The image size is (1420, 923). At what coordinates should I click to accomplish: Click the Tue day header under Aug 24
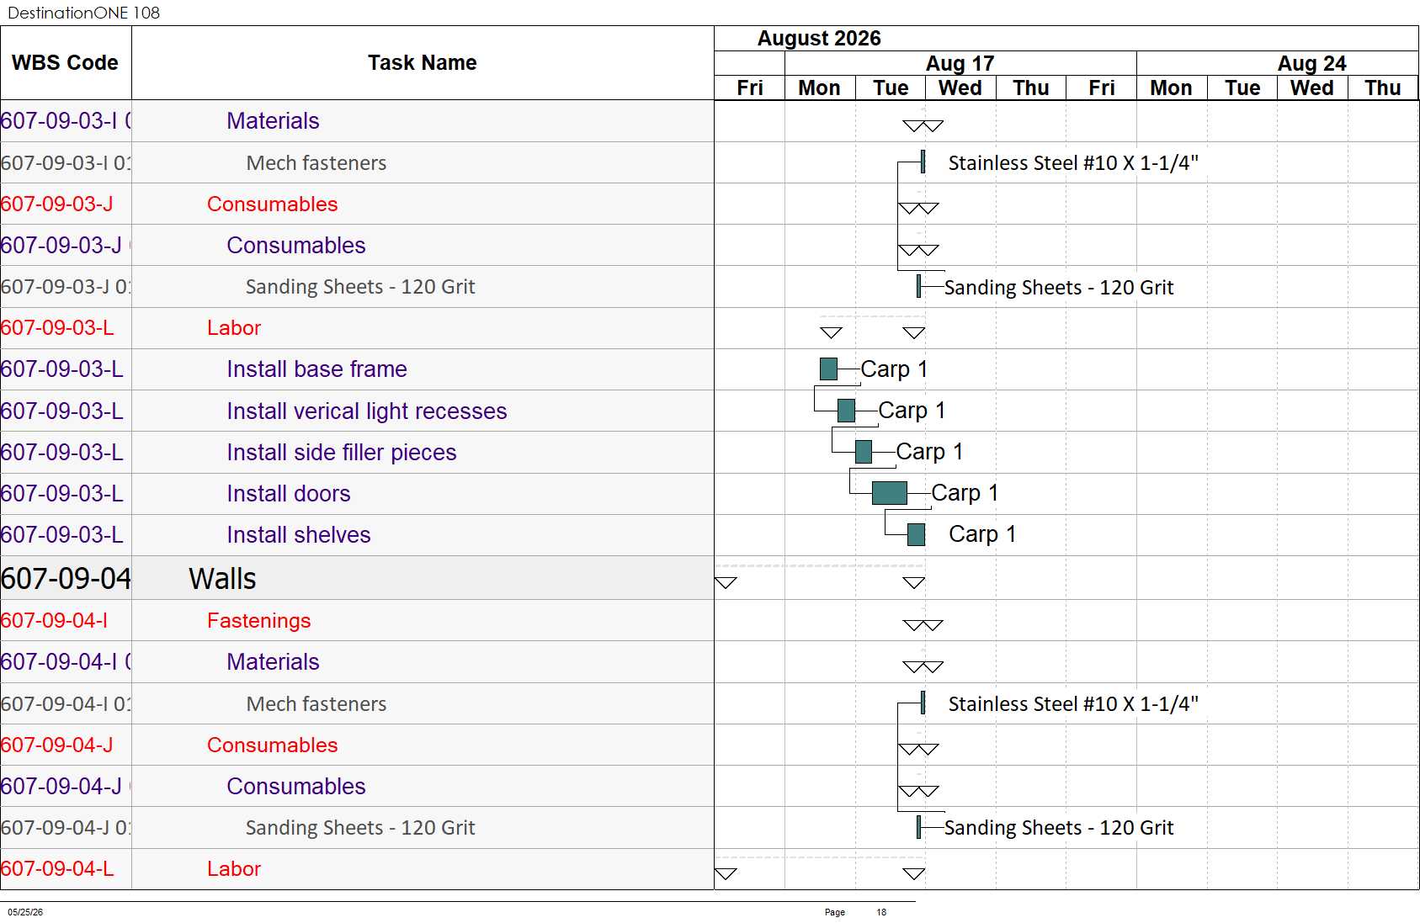1242,88
